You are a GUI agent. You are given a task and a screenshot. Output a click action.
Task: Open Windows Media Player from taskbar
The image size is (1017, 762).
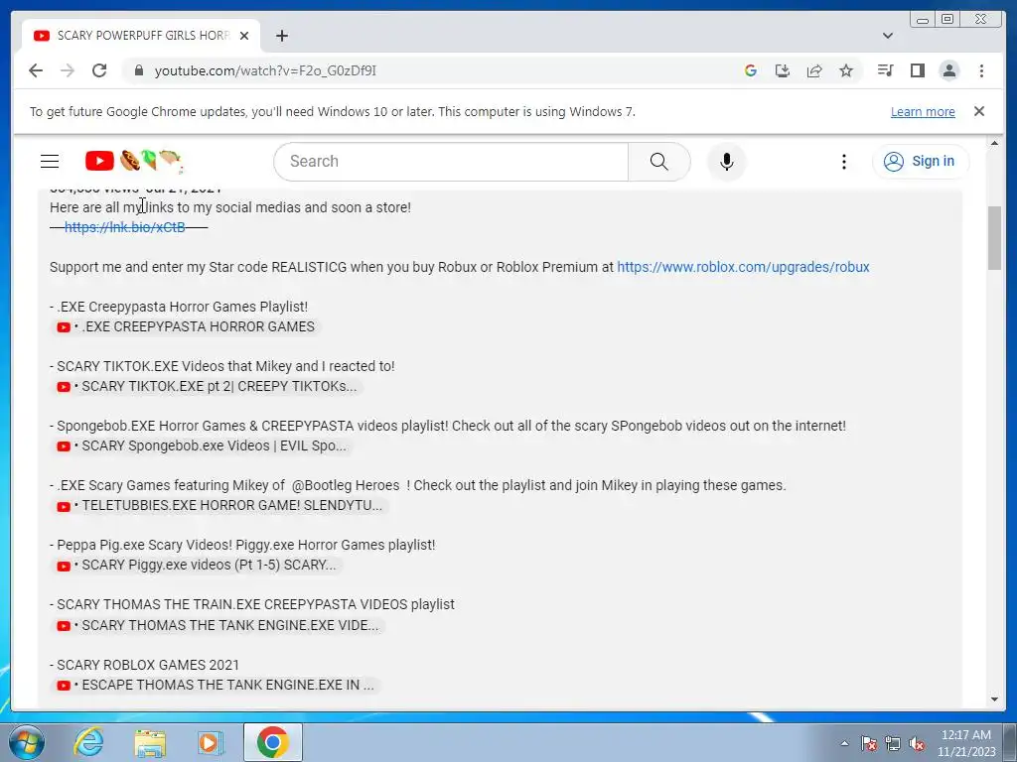pyautogui.click(x=211, y=742)
